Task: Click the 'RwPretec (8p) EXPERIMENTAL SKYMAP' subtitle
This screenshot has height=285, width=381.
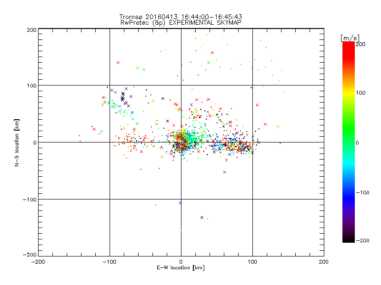Action: pyautogui.click(x=181, y=22)
